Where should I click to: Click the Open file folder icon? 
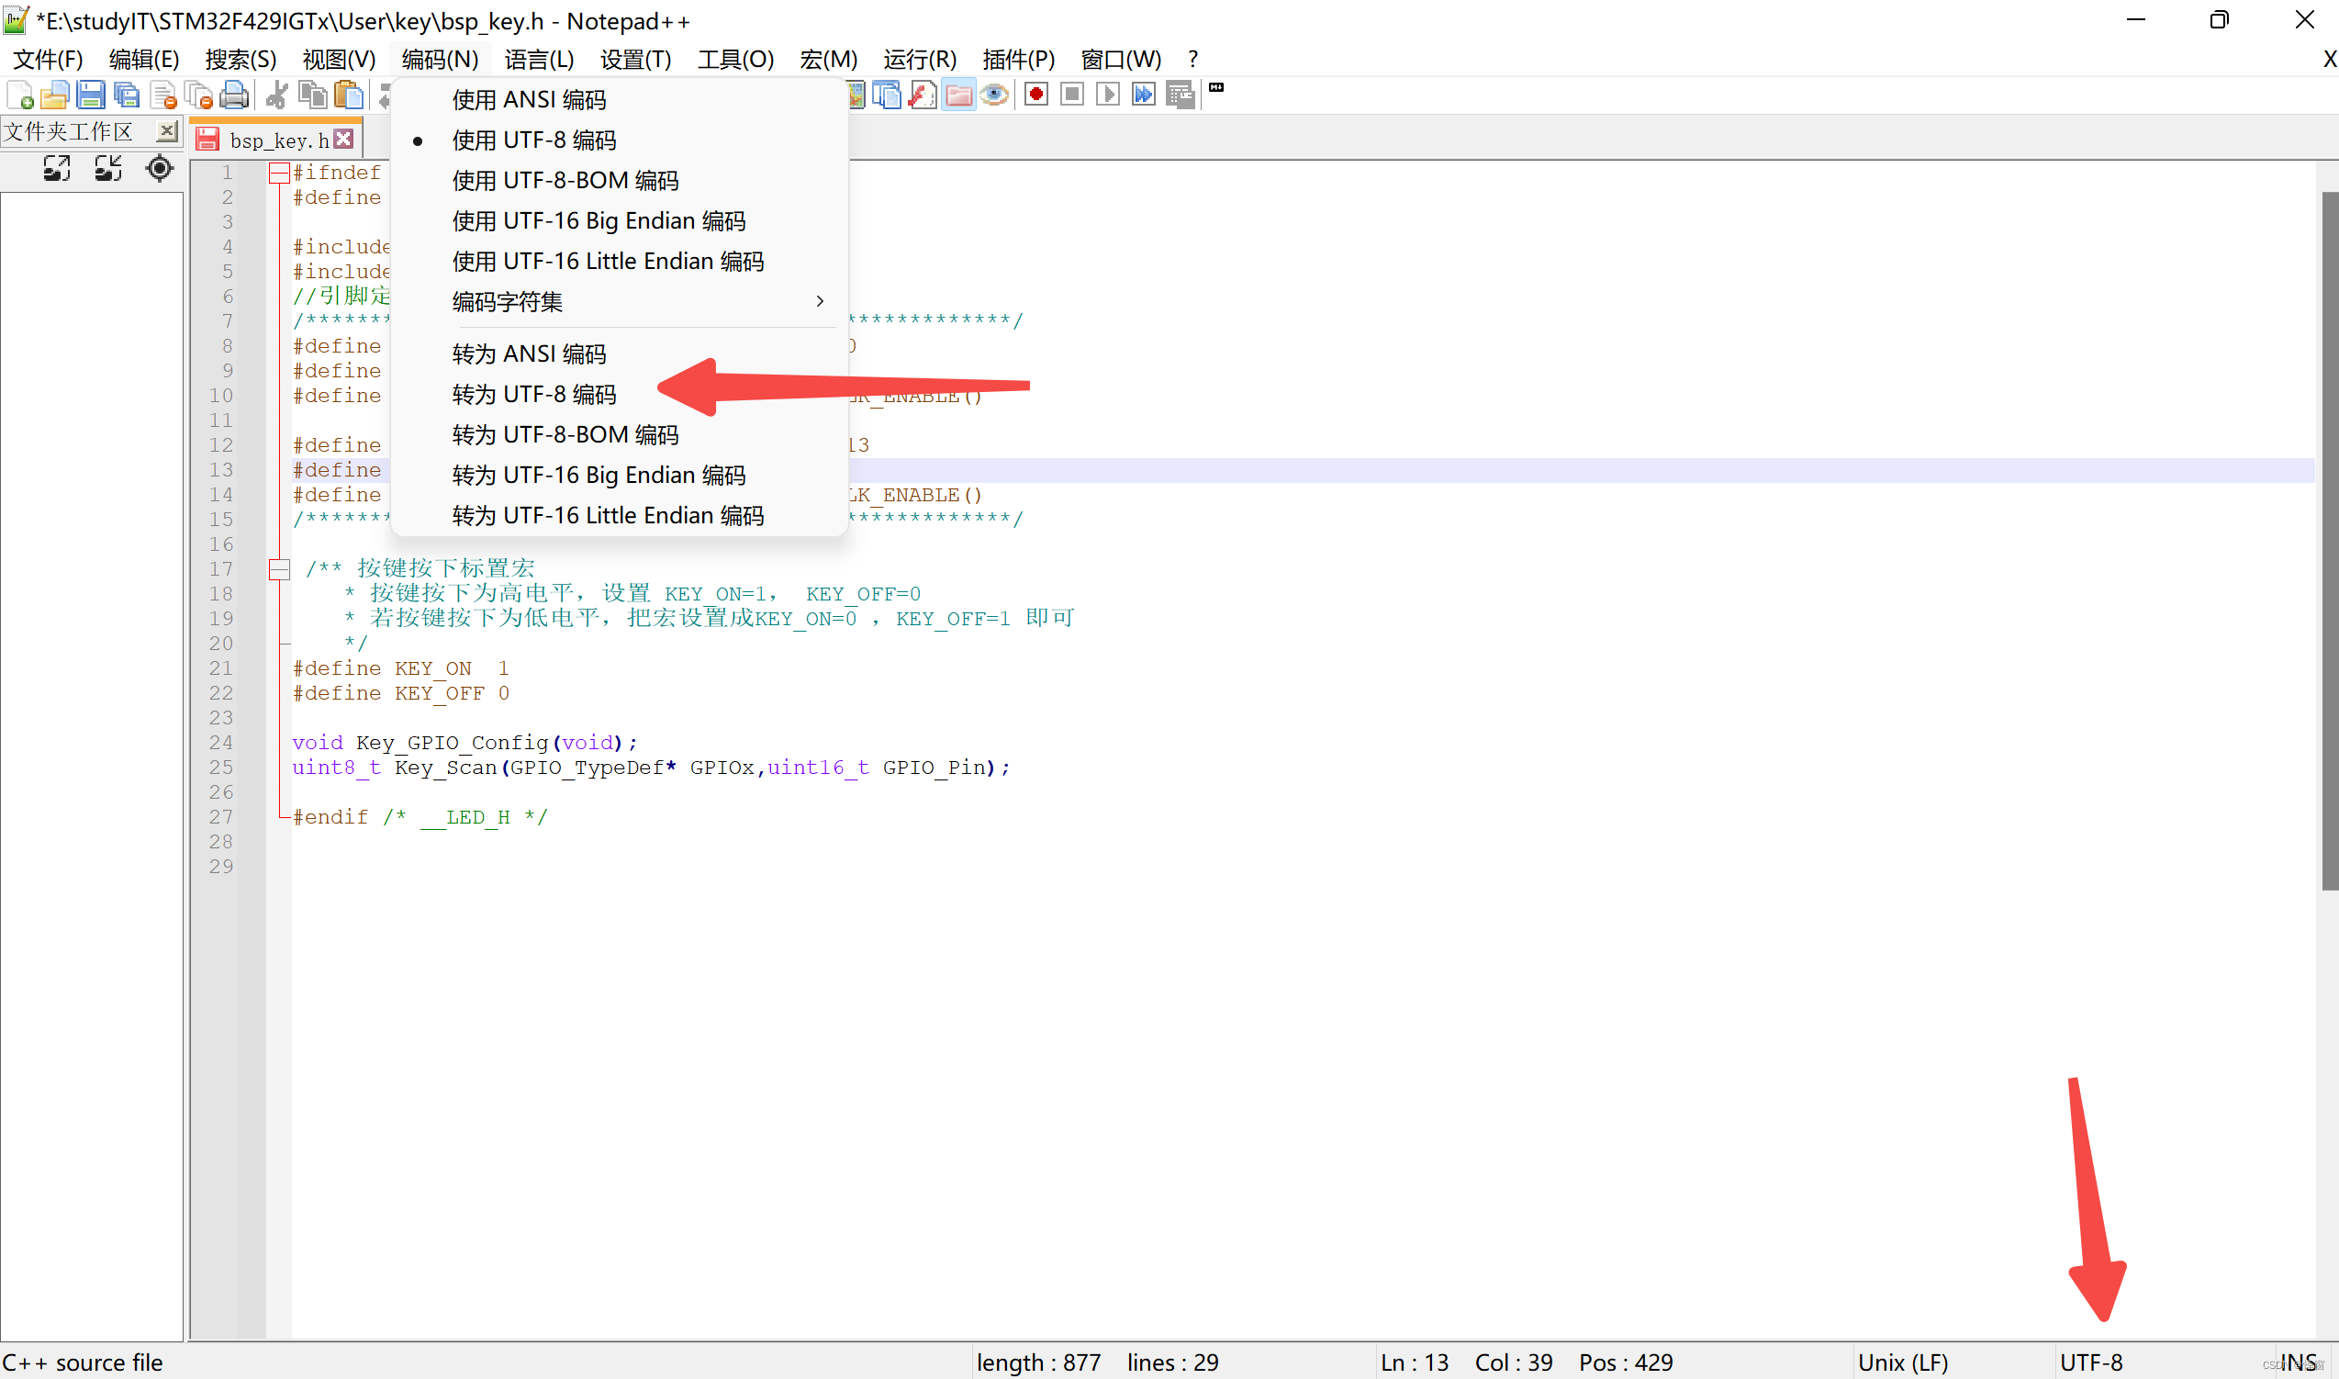[55, 95]
